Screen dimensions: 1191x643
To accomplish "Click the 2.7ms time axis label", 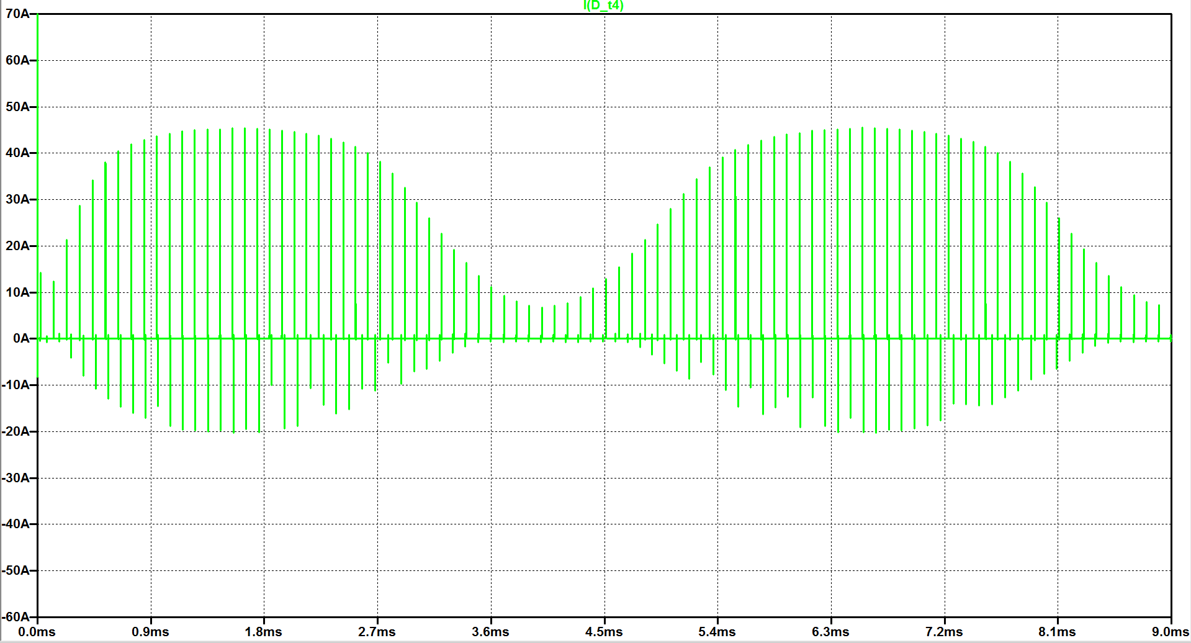I will (377, 632).
